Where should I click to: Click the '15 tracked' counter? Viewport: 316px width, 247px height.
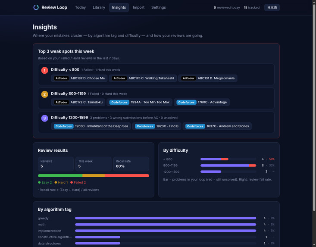point(251,8)
